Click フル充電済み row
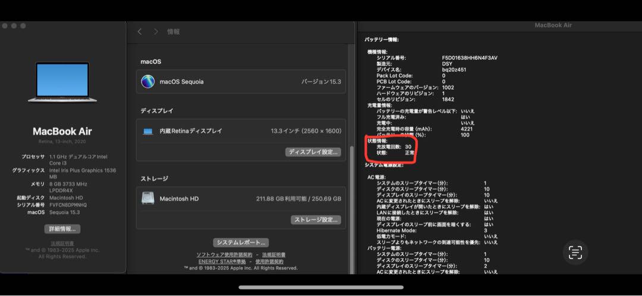The height and width of the screenshot is (296, 642). click(423, 117)
